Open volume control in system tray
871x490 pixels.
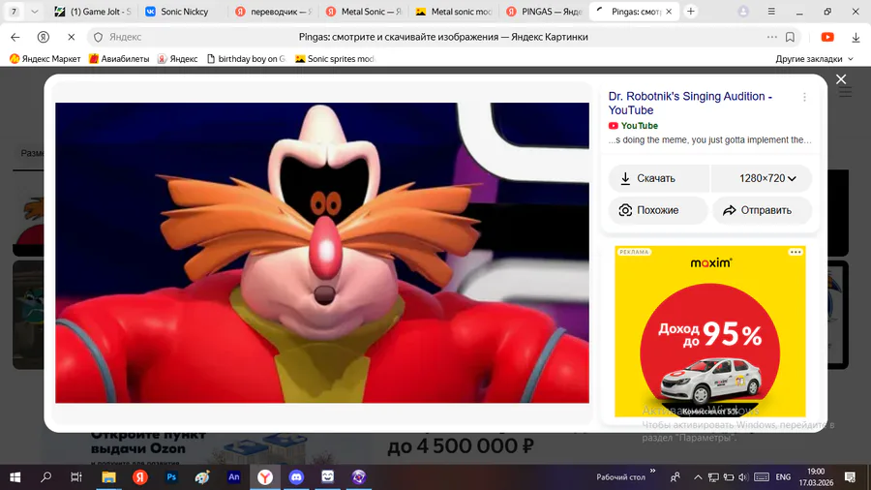pos(743,477)
